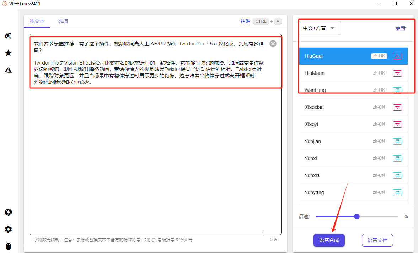This screenshot has height=253, width=418.
Task: Open the star favorites icon in sidebar
Action: (x=9, y=53)
